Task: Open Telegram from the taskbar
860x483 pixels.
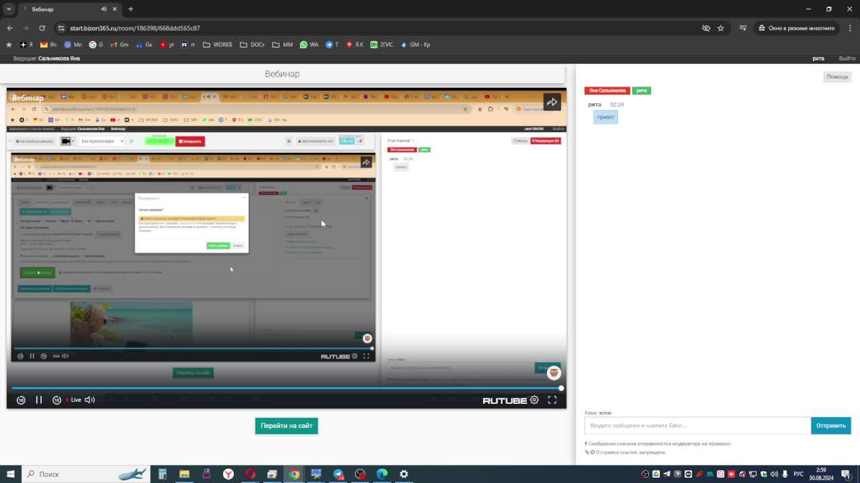Action: [x=338, y=474]
